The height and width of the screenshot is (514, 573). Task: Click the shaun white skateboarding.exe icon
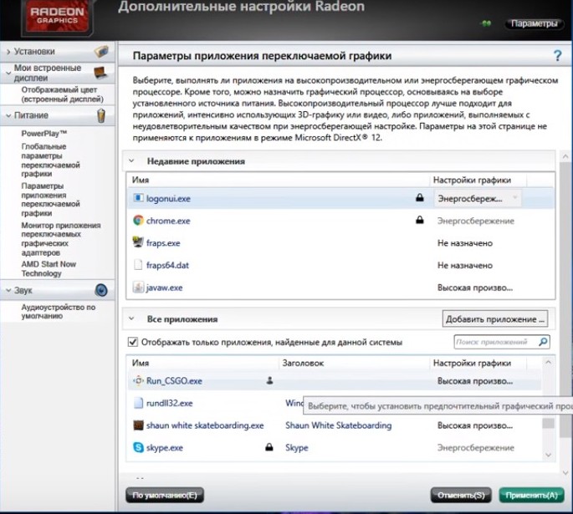pos(138,425)
